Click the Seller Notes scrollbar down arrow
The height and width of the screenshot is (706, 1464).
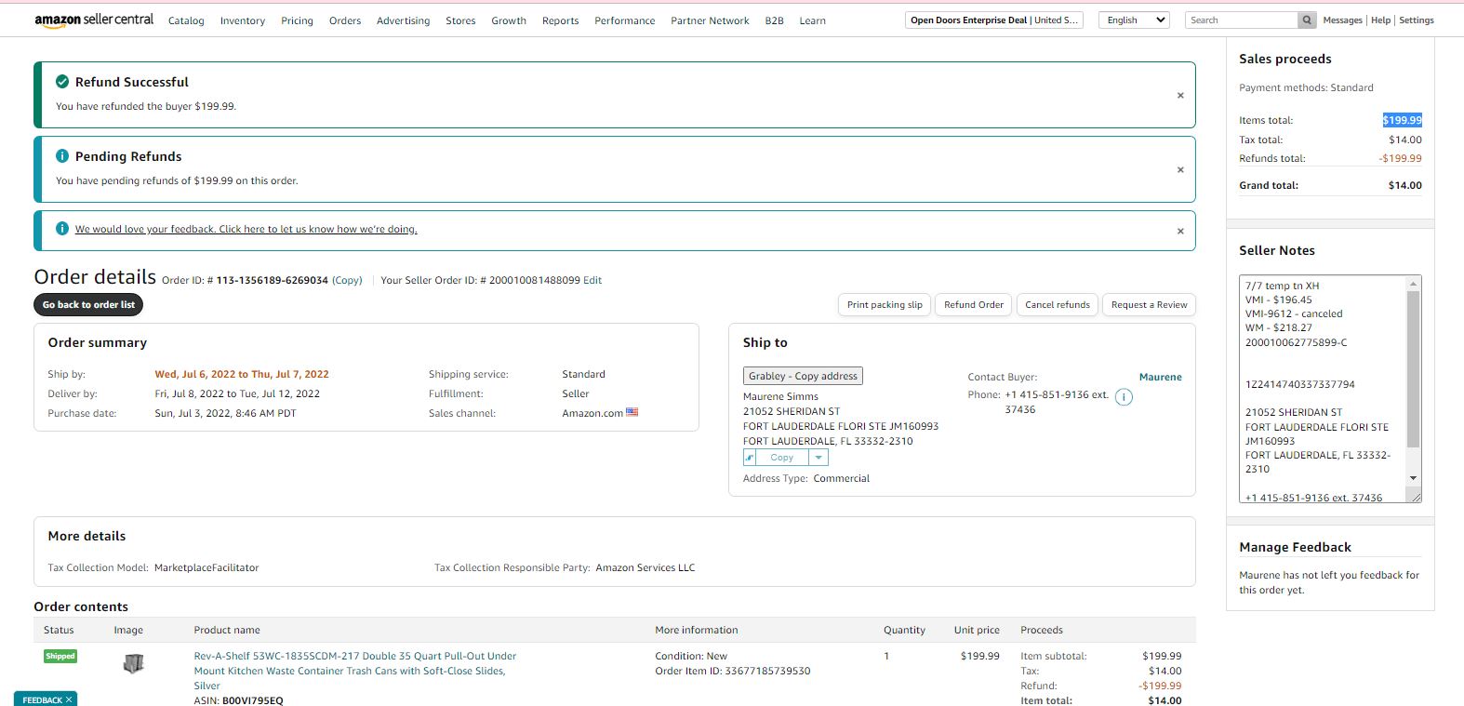(1414, 478)
